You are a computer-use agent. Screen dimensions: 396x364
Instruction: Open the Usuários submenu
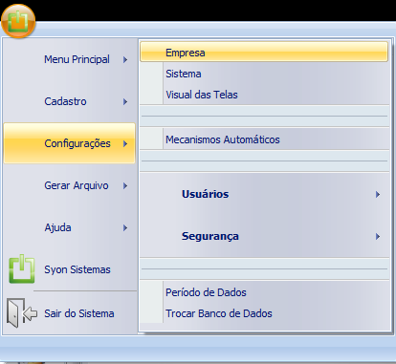[x=264, y=194]
